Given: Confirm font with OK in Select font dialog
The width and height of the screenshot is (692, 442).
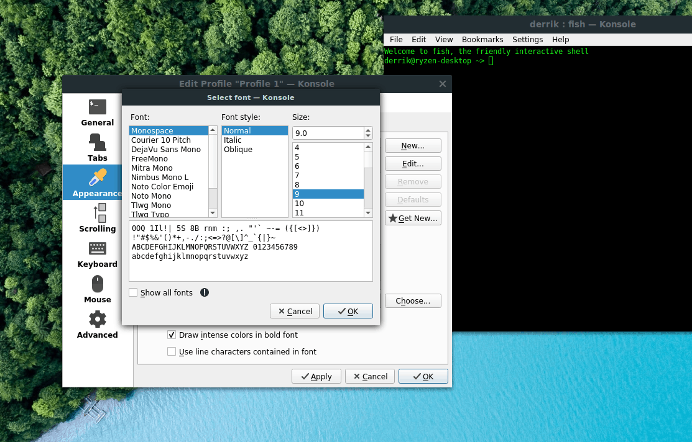Looking at the screenshot, I should click(348, 311).
